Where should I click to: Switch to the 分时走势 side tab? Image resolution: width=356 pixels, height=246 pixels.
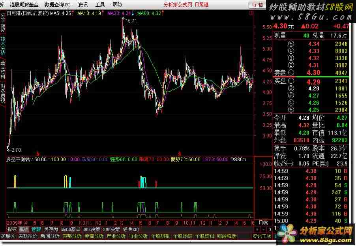click(x=3, y=23)
